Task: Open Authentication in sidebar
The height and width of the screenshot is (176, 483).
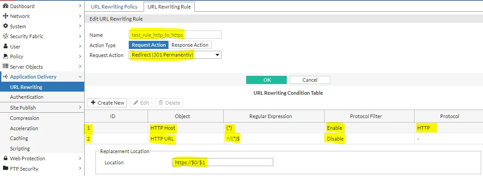Action: (x=42, y=97)
